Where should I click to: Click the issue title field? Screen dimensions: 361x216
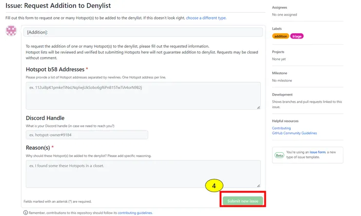(x=142, y=32)
